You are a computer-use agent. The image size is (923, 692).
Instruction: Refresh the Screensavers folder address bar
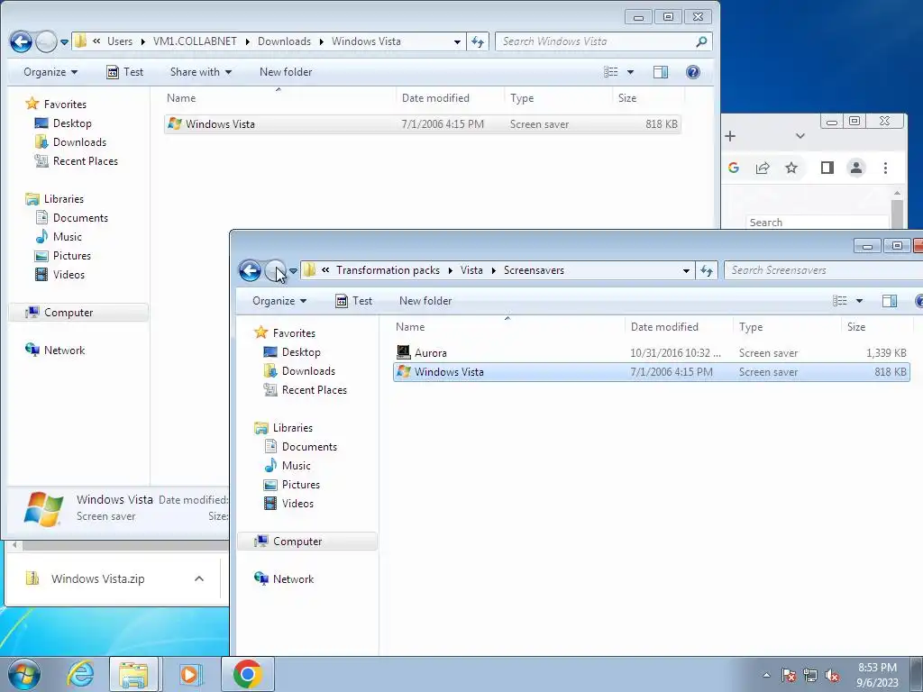coord(707,270)
